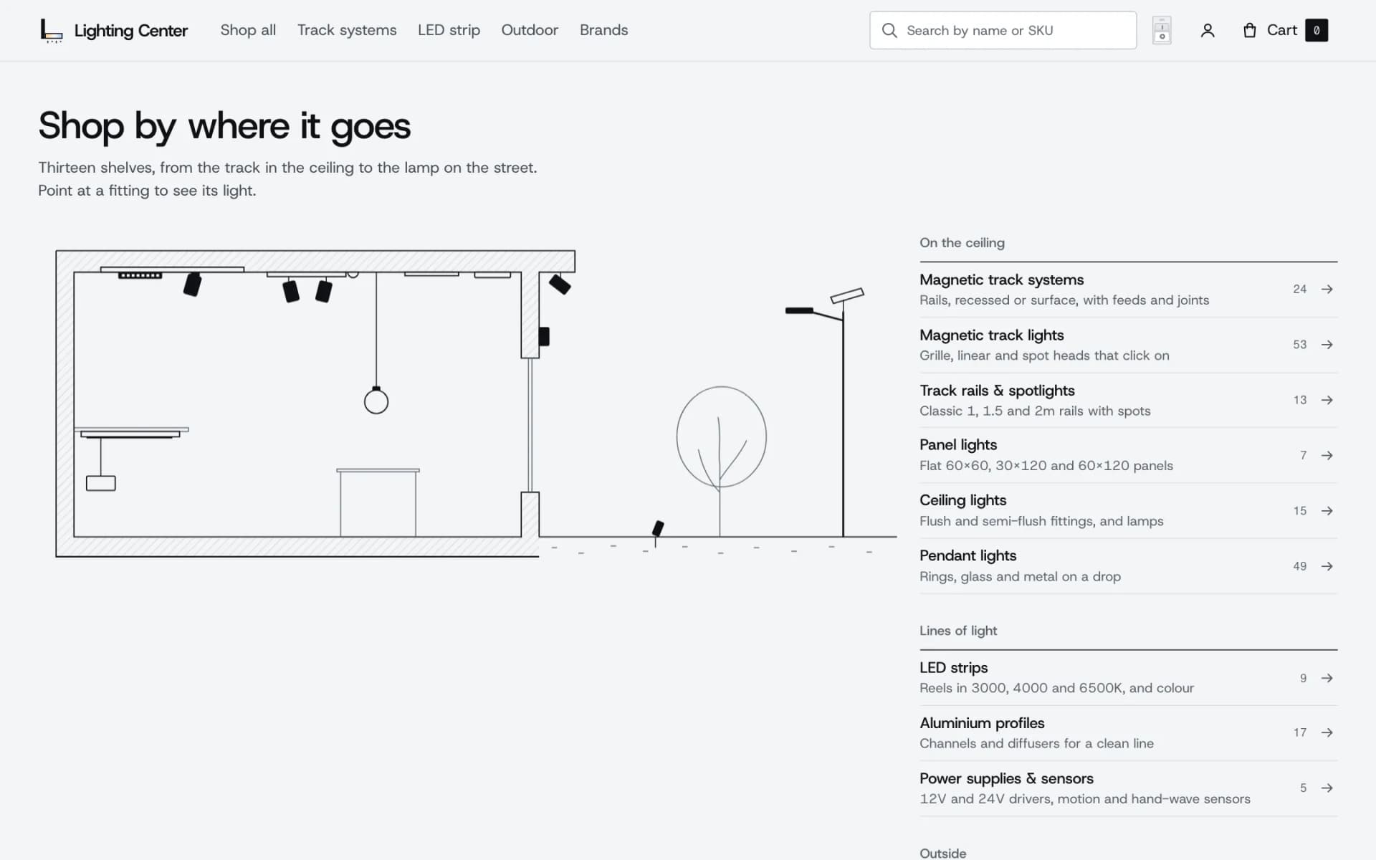This screenshot has width=1376, height=860.
Task: Click the arrow in Aluminium profiles row
Action: click(1327, 732)
